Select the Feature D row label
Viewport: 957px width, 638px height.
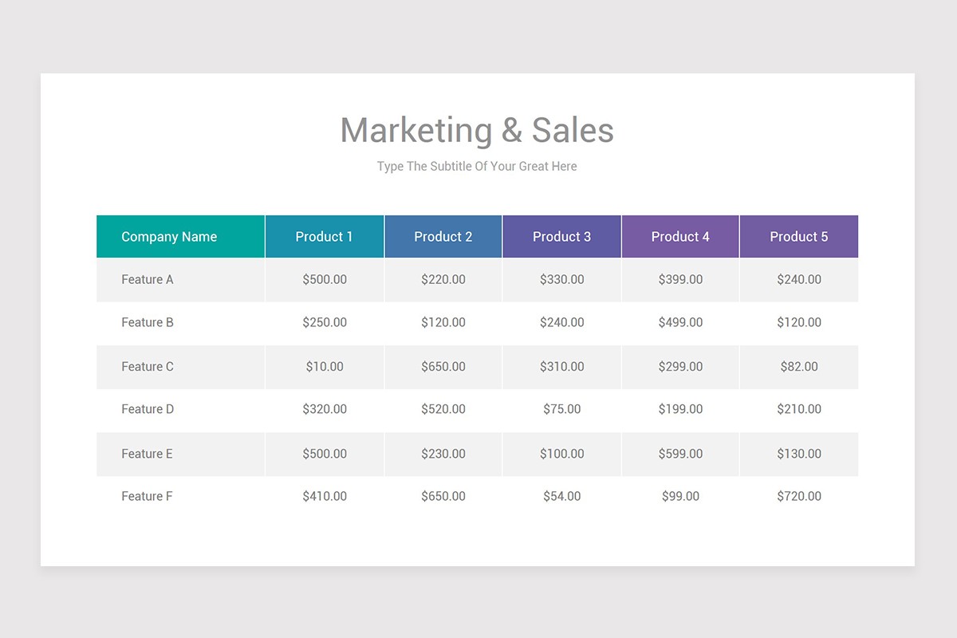coord(148,409)
